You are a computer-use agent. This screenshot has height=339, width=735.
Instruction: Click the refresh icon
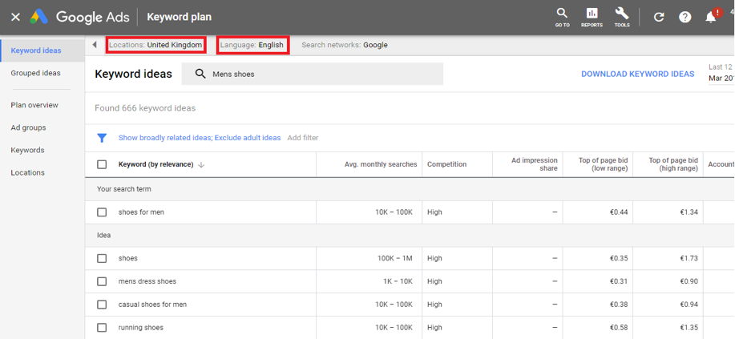[x=659, y=18]
